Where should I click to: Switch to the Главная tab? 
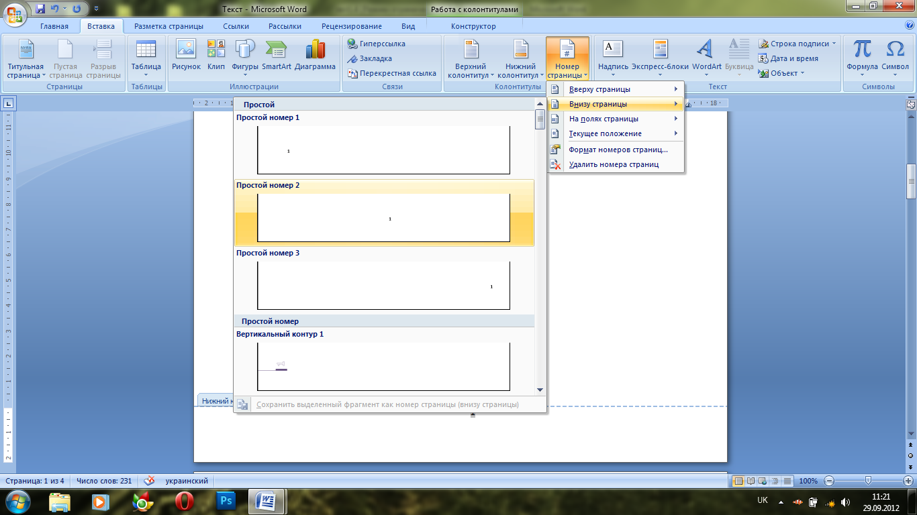pos(54,26)
